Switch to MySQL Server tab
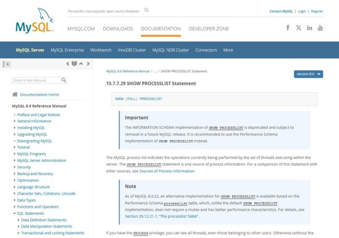 [30, 50]
